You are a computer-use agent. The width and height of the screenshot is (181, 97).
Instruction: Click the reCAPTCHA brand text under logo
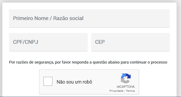coord(126,87)
